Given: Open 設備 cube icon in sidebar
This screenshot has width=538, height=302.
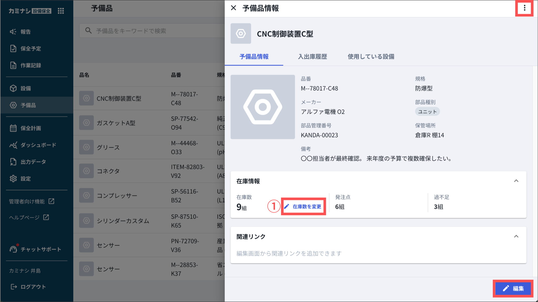Looking at the screenshot, I should [13, 88].
